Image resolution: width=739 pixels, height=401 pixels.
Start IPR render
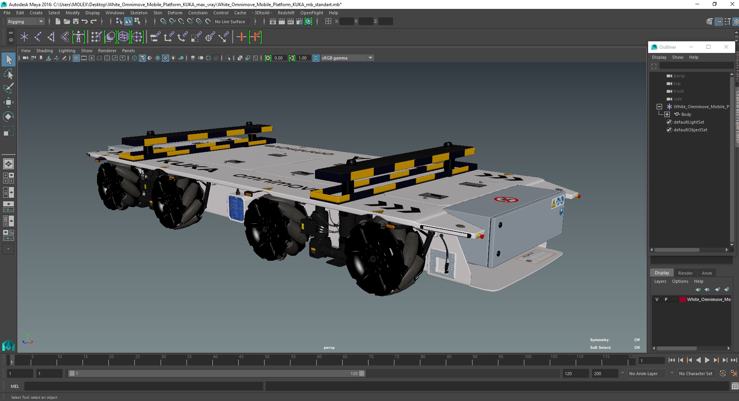pyautogui.click(x=290, y=22)
